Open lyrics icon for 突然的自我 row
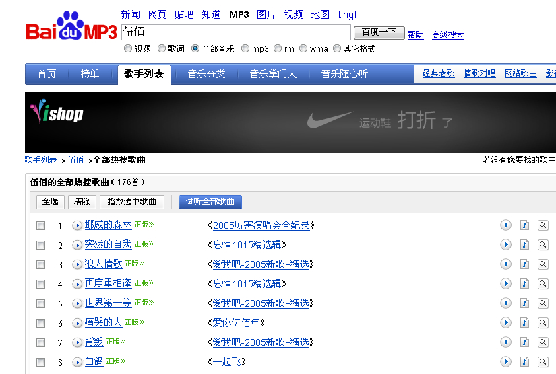 [524, 244]
